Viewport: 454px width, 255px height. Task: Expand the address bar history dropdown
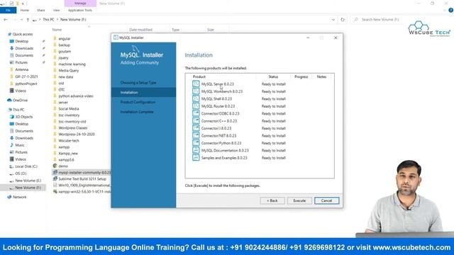[333, 20]
